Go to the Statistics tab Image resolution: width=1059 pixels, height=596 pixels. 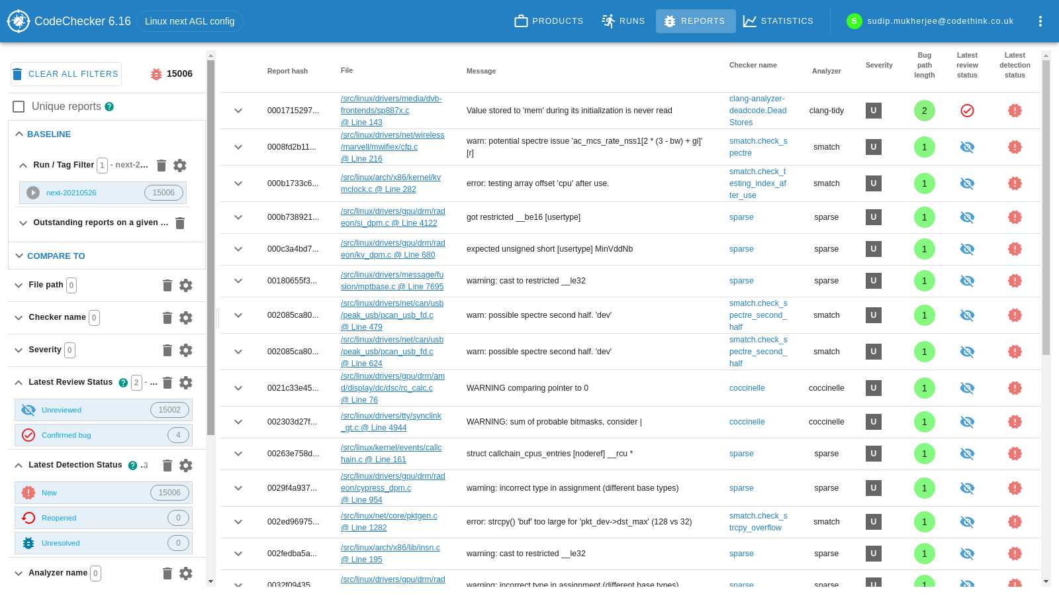(x=778, y=21)
